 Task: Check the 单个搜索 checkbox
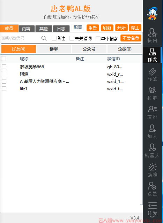[98, 39]
